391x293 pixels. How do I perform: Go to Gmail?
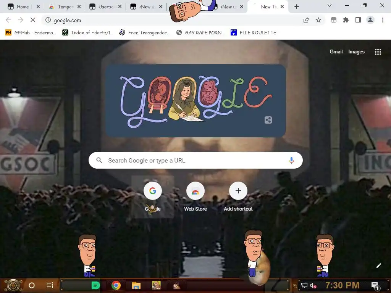click(336, 52)
